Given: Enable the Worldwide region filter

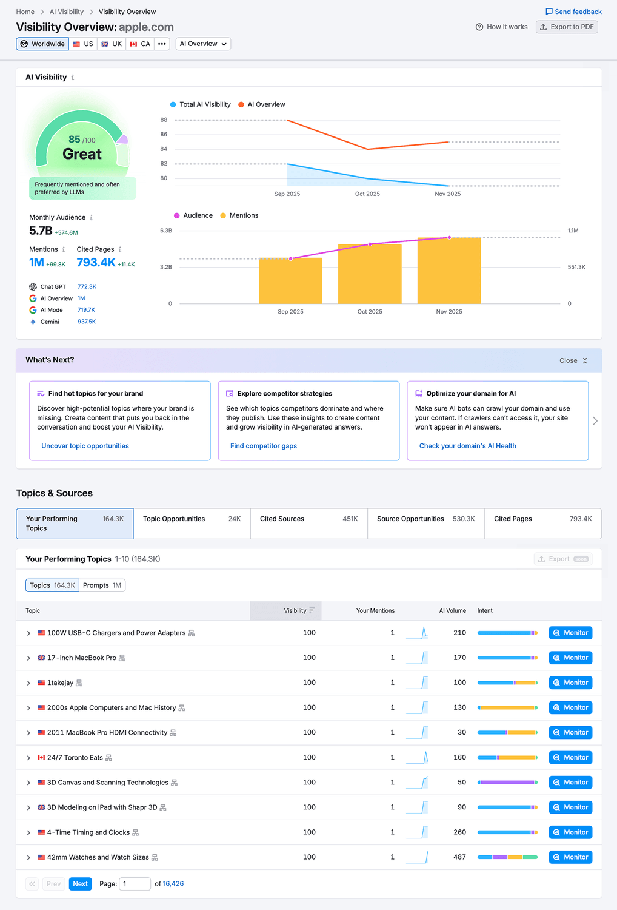Looking at the screenshot, I should pyautogui.click(x=42, y=44).
